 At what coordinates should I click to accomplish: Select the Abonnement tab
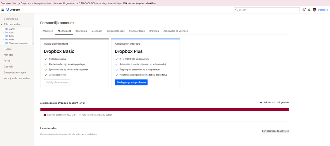pos(64,31)
